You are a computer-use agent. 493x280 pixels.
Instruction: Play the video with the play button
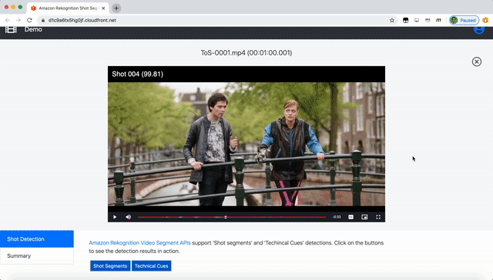pyautogui.click(x=115, y=217)
